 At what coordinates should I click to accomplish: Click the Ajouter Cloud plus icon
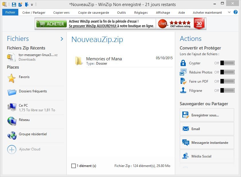click(12, 149)
